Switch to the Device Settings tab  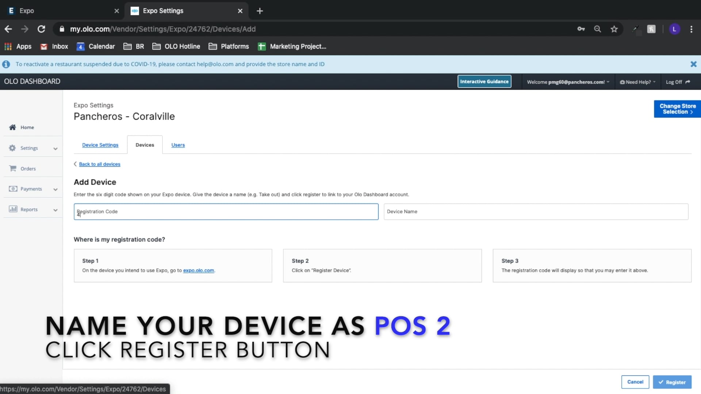(x=100, y=145)
